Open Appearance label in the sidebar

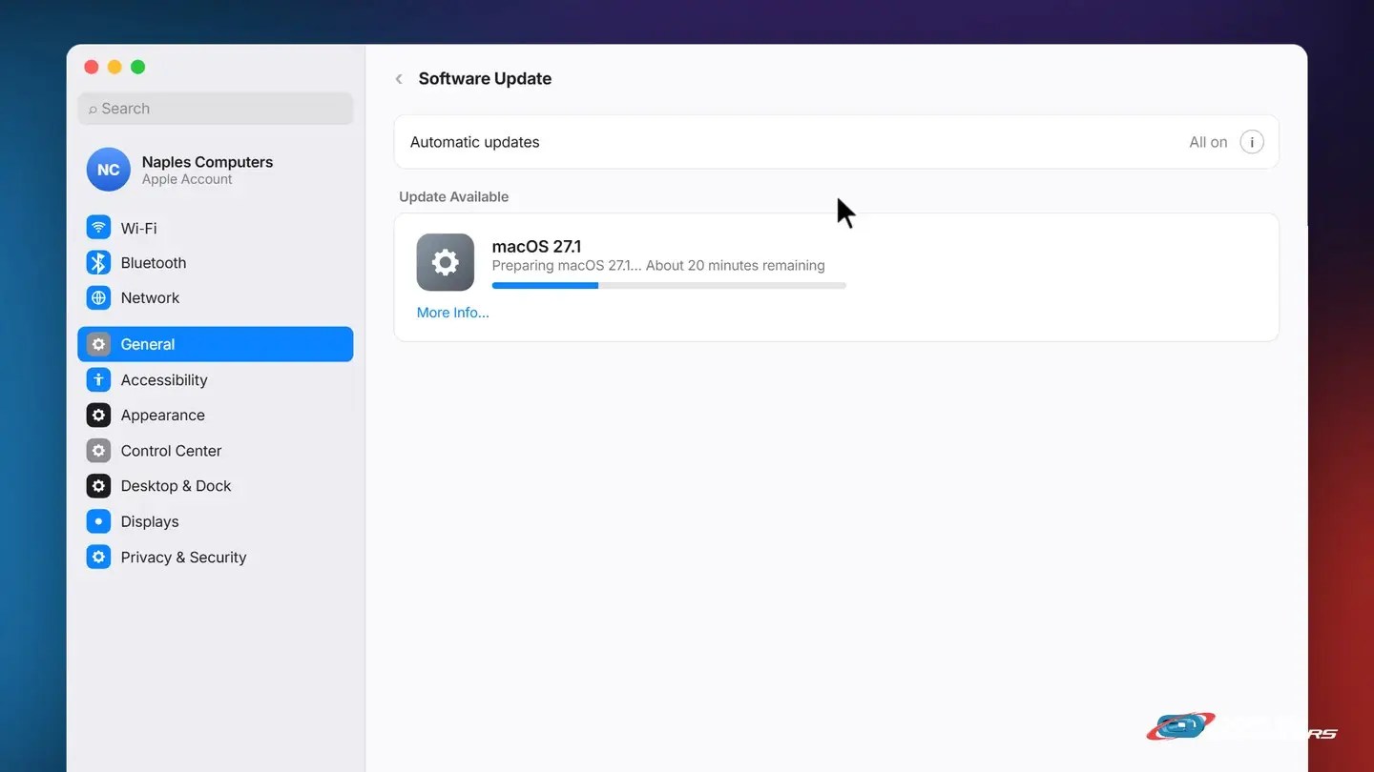(163, 415)
